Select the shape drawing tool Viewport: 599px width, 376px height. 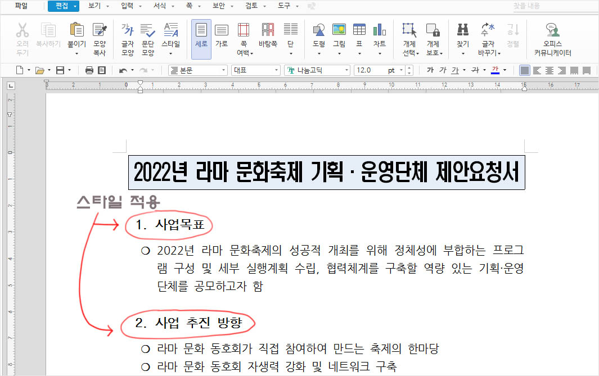[318, 35]
